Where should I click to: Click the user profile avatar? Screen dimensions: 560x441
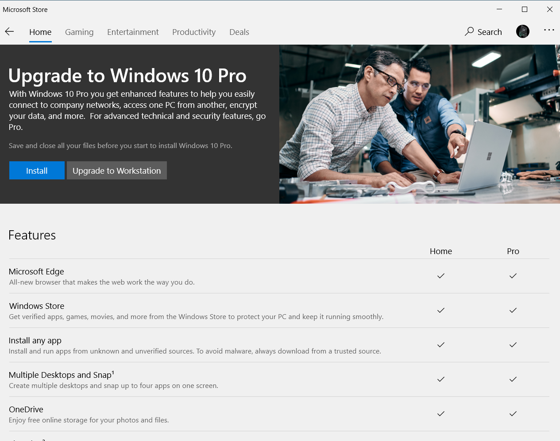point(522,31)
